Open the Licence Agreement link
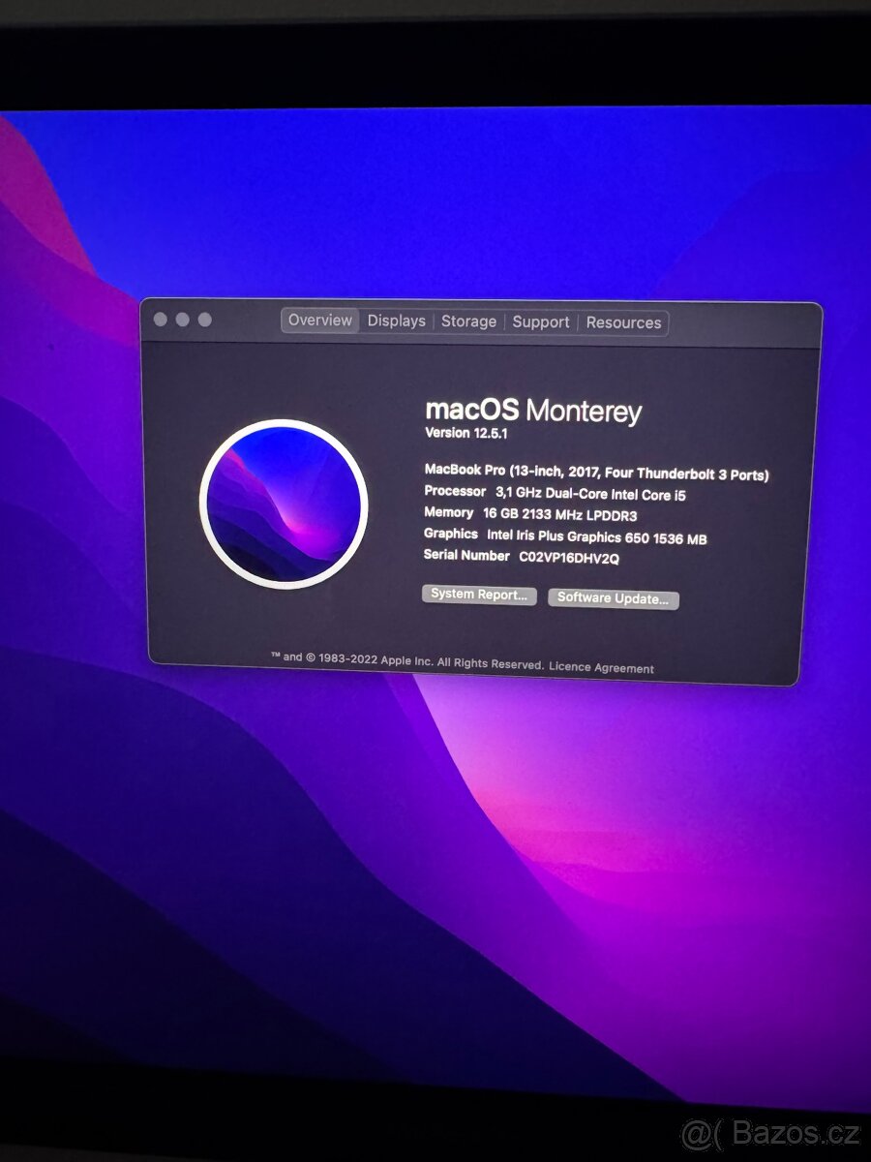Viewport: 871px width, 1162px height. pyautogui.click(x=601, y=667)
